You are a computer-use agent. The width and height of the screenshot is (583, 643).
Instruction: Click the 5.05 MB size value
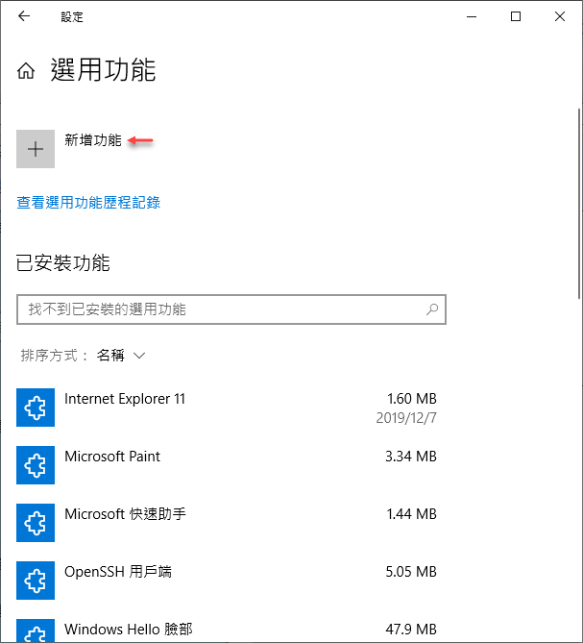(x=411, y=572)
